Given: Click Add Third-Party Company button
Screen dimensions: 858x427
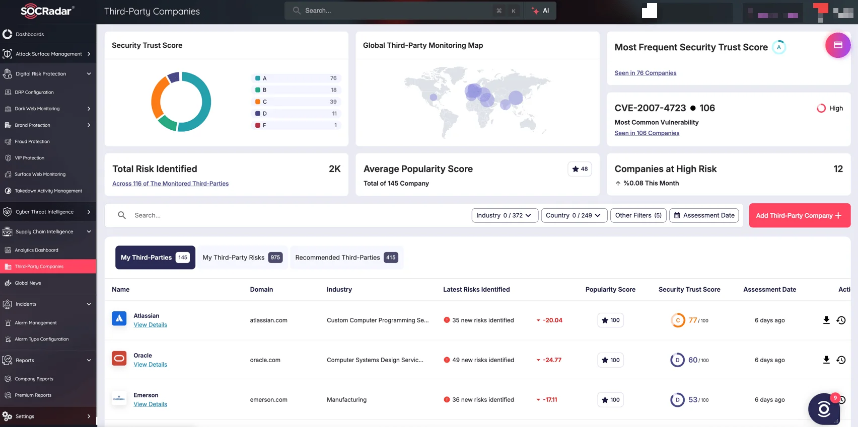Looking at the screenshot, I should point(800,215).
